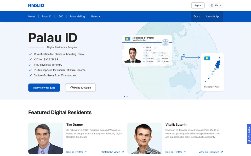The image size is (251, 156).
Task: Click arrow icon beside Tim Draper's Twitter link
Action: point(85,152)
